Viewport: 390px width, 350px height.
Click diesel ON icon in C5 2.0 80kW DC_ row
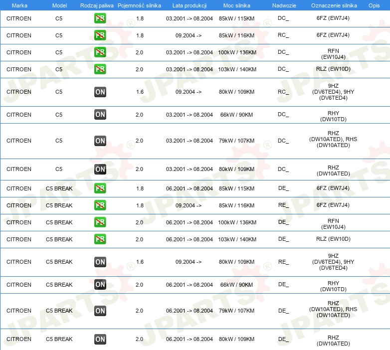click(100, 169)
